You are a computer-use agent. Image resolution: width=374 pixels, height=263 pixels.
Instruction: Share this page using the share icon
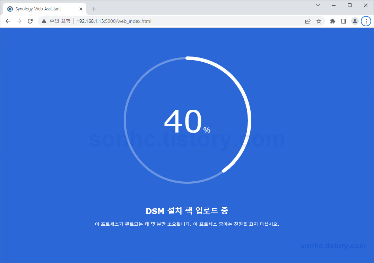coord(308,21)
